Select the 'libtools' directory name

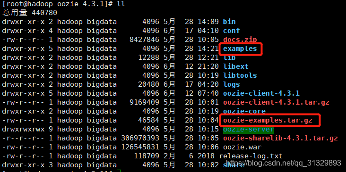point(240,75)
